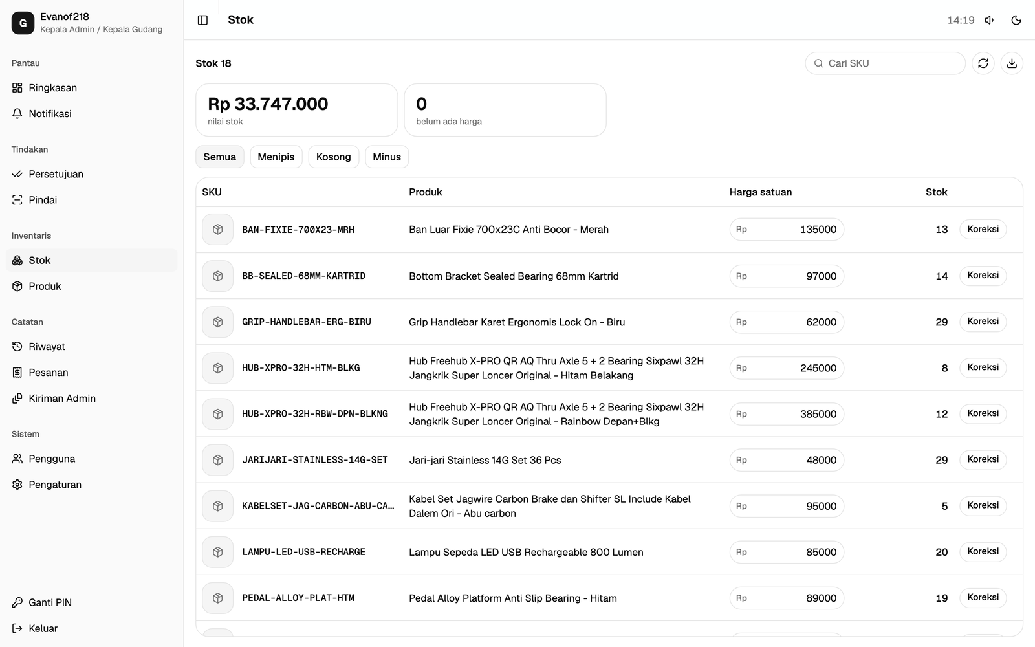Click box icon for LAMPU-LED-USB-RECHARGE
Screen dimensions: 1035x647
(x=218, y=552)
